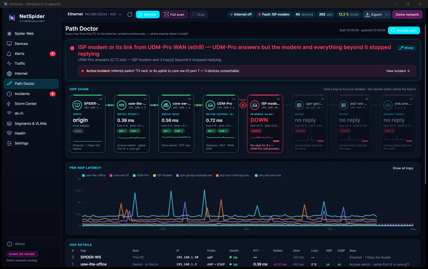The image size is (428, 269).
Task: Run a Full scan
Action: point(174,14)
